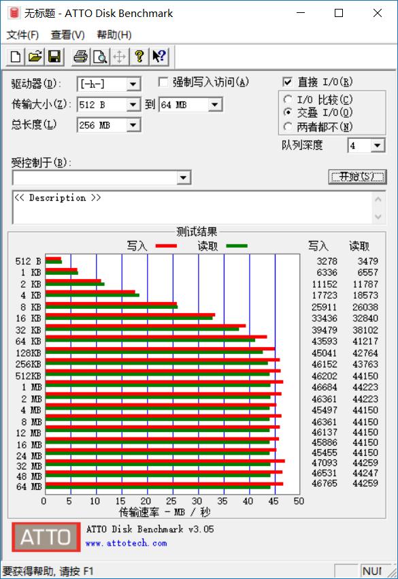Image resolution: width=398 pixels, height=579 pixels.
Task: Click the yellow question mark About icon
Action: pos(139,57)
